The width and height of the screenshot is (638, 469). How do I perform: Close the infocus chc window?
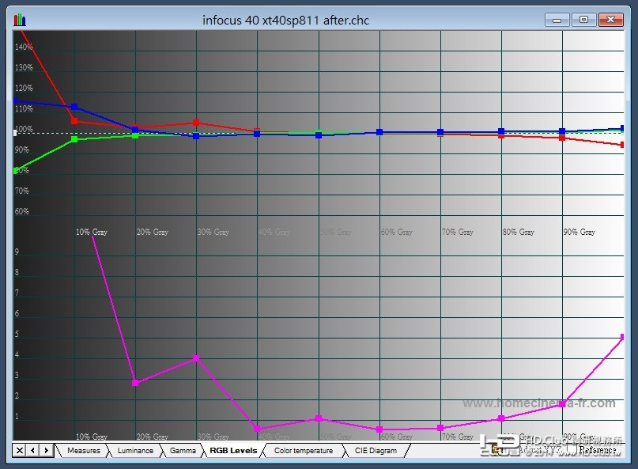pyautogui.click(x=611, y=20)
